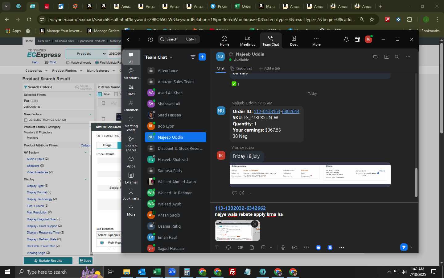
Task: Open Excel from the Windows taskbar
Action: pyautogui.click(x=157, y=272)
